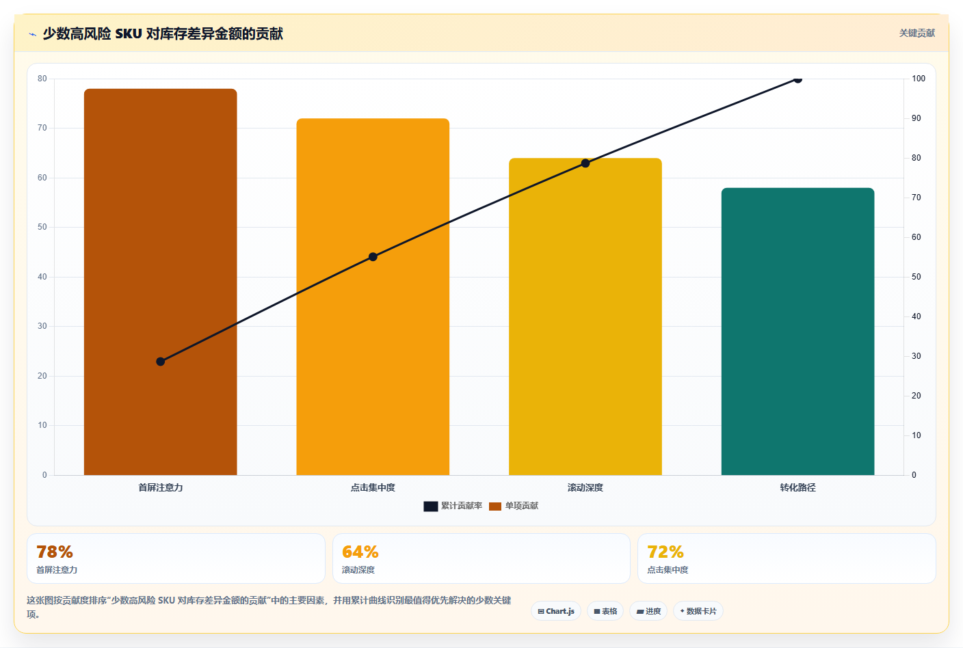Select the yellow 滚动深度 bar

point(585,316)
